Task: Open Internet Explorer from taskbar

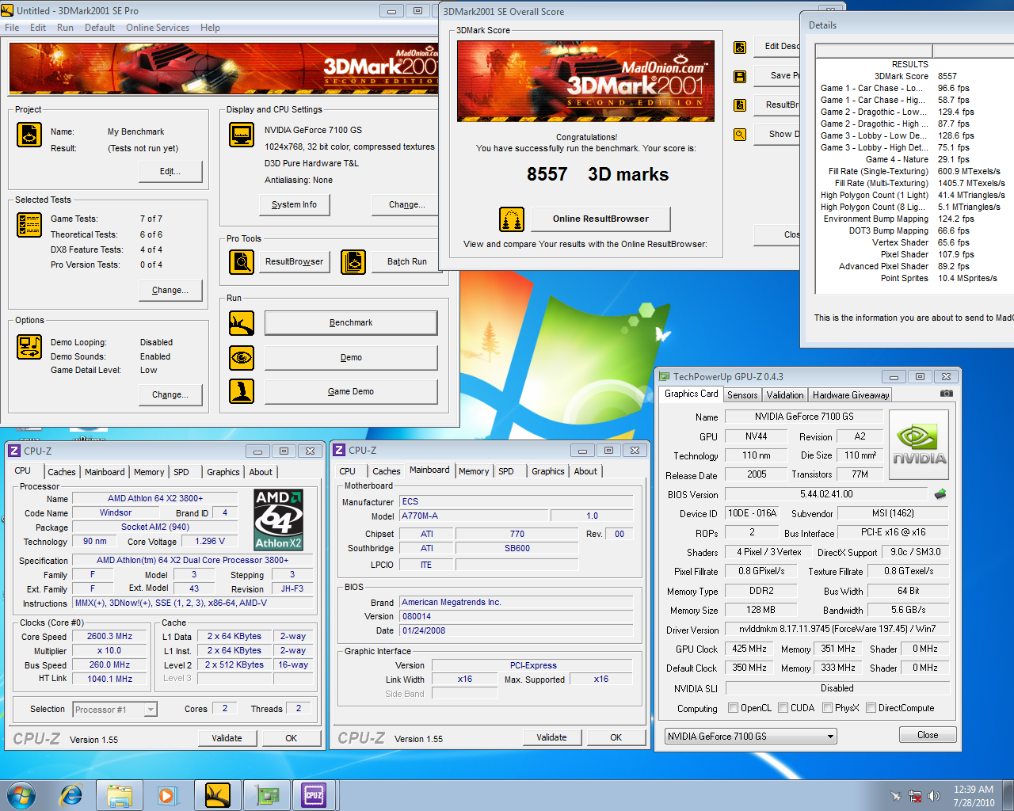Action: 71,794
